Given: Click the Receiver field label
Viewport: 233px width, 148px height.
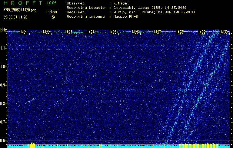Looking at the screenshot, I should 76,12.
